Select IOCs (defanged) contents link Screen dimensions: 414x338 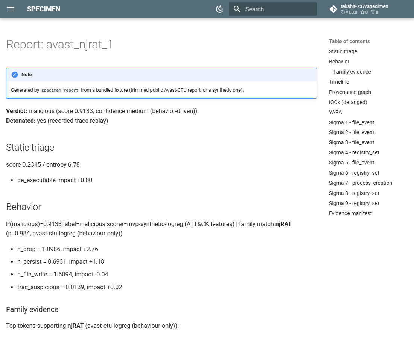pos(348,102)
